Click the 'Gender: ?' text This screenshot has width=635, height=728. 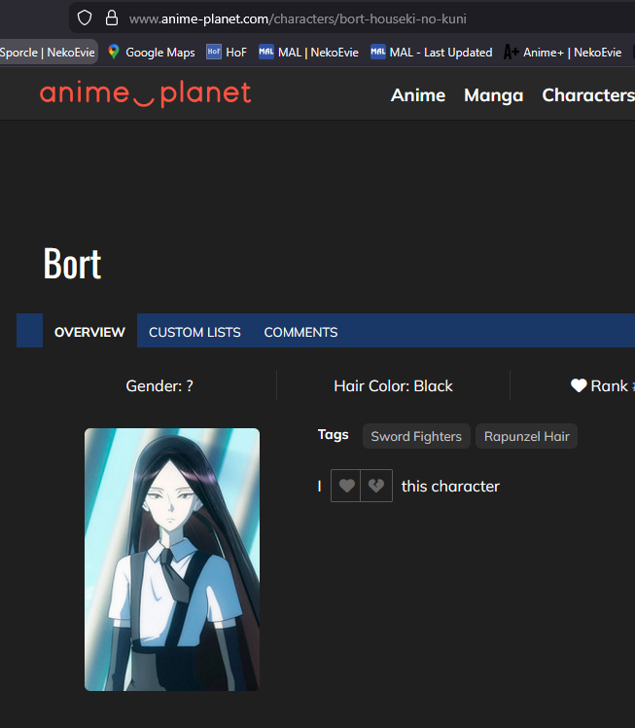159,385
